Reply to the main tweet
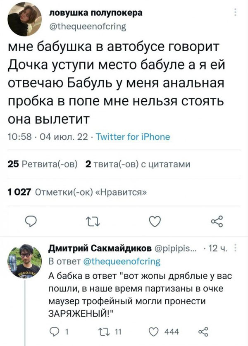 (x=31, y=221)
